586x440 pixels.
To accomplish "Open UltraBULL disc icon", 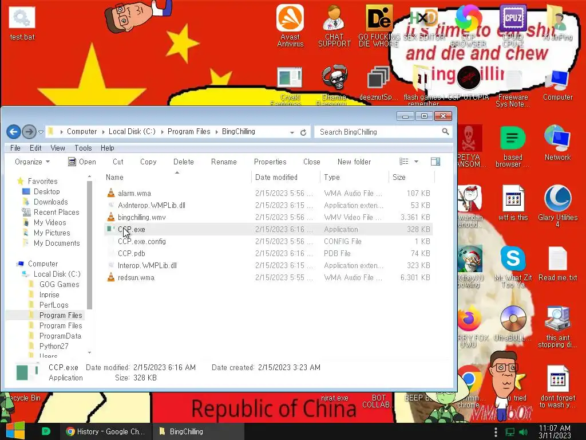I will [x=513, y=323].
